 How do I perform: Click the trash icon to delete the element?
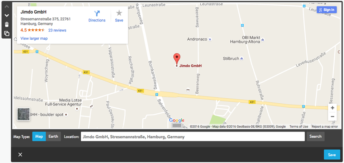[x=7, y=24]
